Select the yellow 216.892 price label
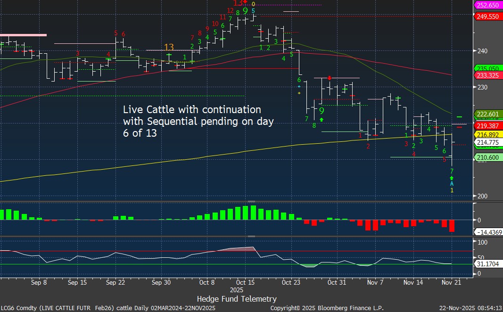The width and height of the screenshot is (503, 312). (488, 134)
